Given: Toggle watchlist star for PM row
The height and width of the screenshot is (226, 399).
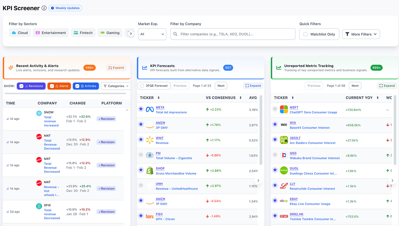Looking at the screenshot, I should [141, 155].
